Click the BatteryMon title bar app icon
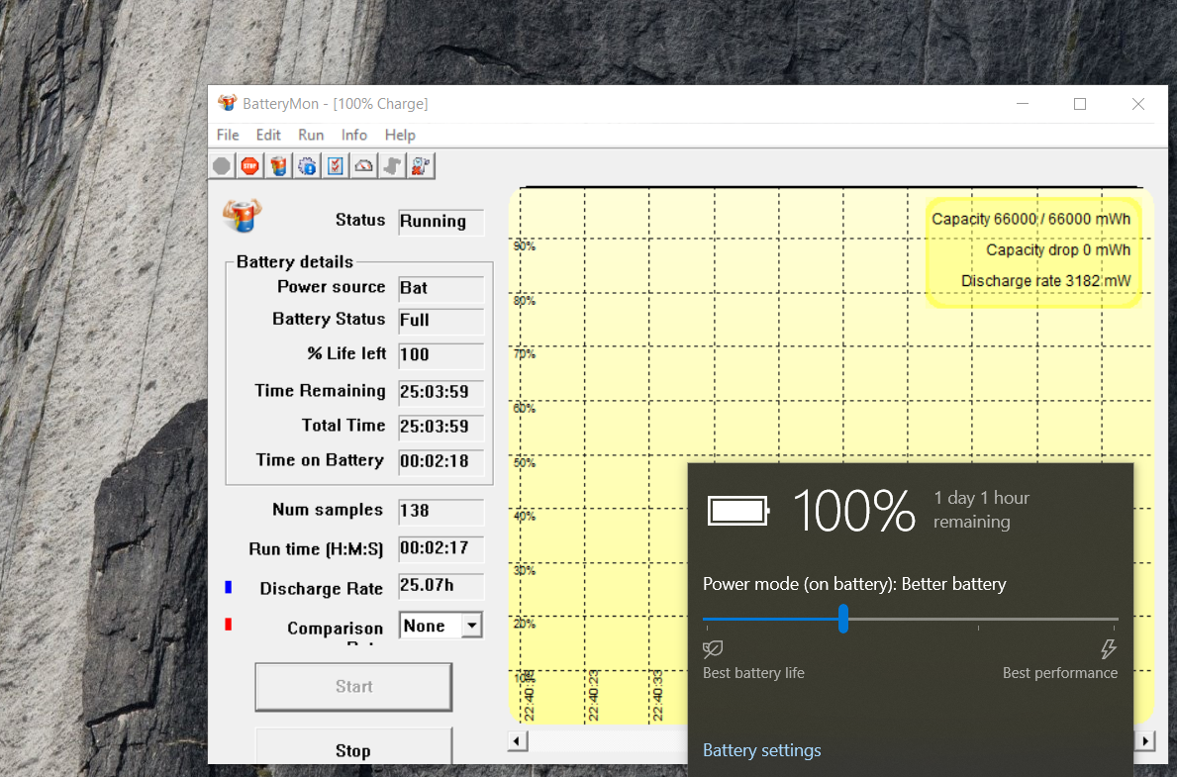 pyautogui.click(x=227, y=104)
